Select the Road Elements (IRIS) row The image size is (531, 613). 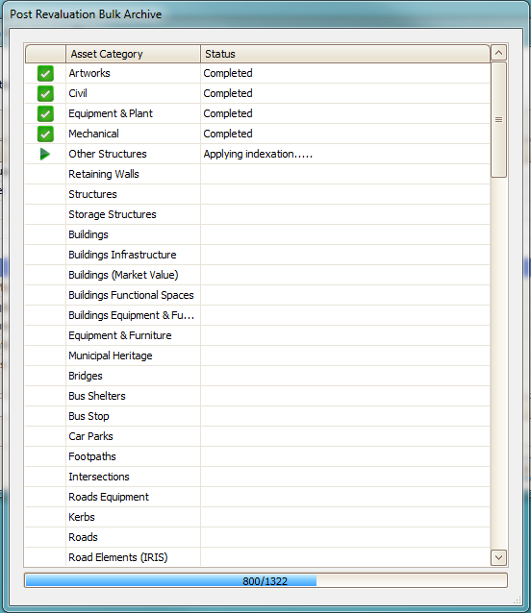pos(258,557)
